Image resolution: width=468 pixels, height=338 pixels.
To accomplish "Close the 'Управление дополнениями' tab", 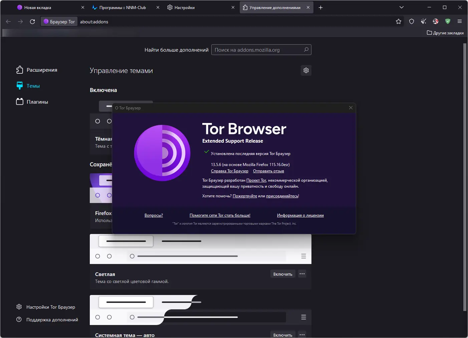I will tap(308, 7).
